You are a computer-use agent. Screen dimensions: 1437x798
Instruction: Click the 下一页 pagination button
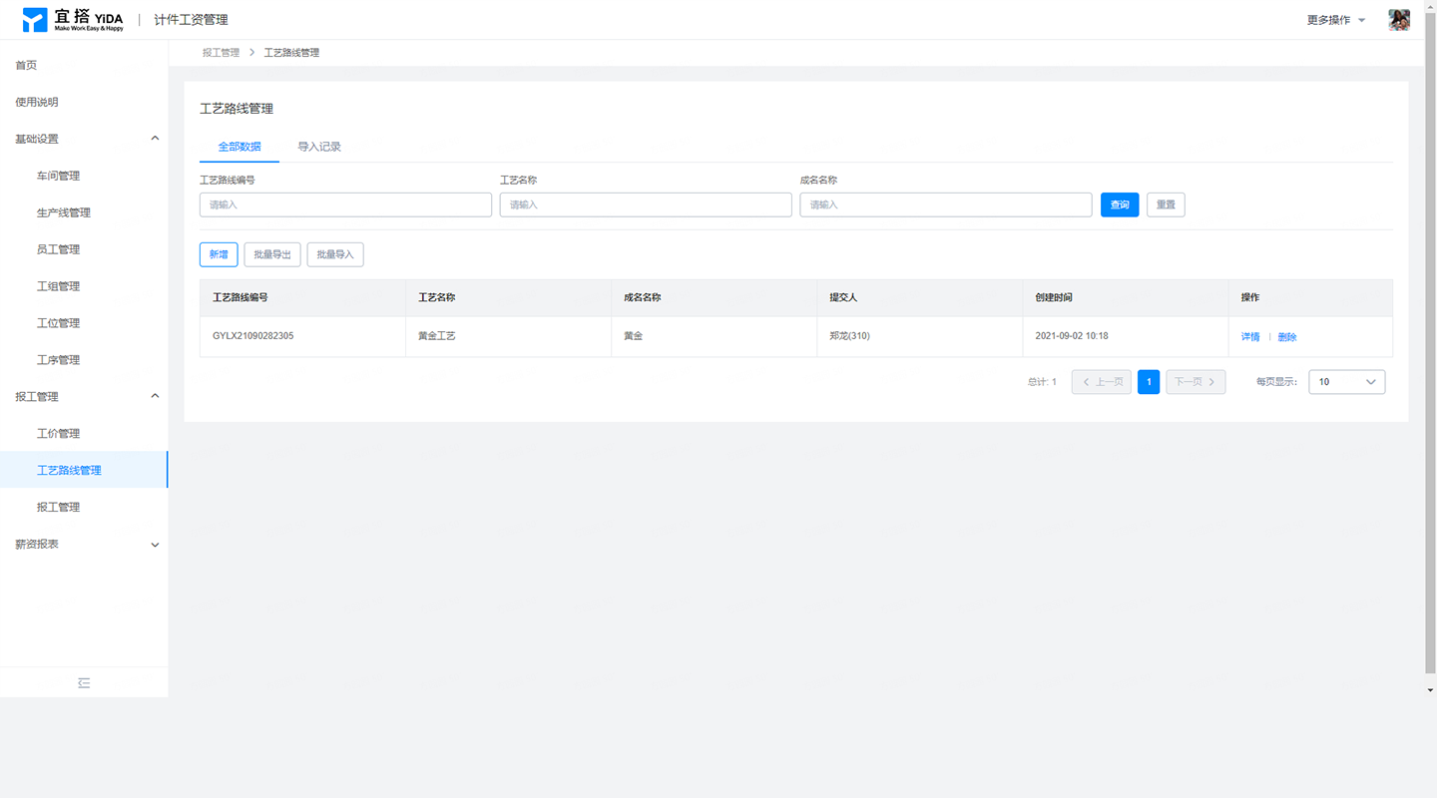pos(1196,382)
